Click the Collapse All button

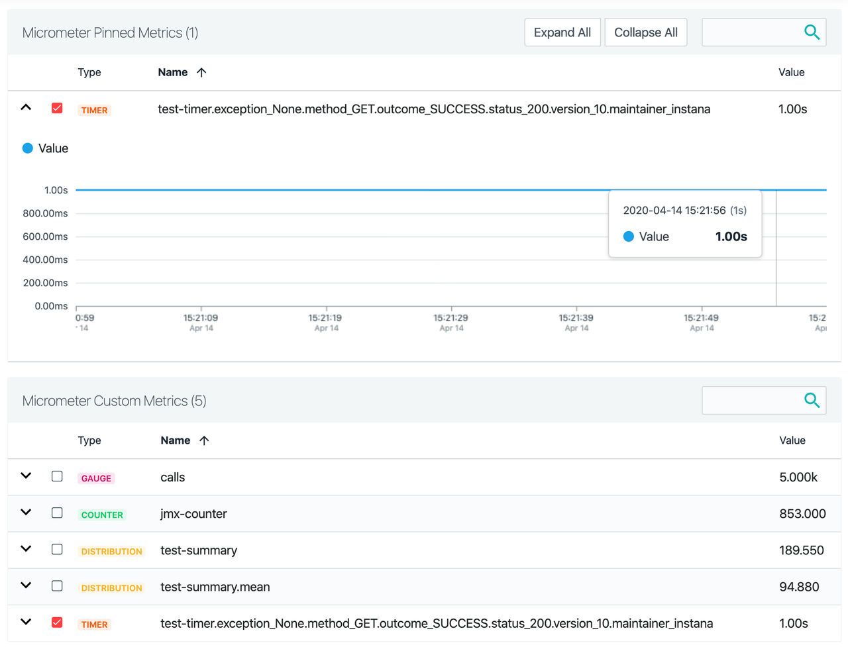point(646,32)
